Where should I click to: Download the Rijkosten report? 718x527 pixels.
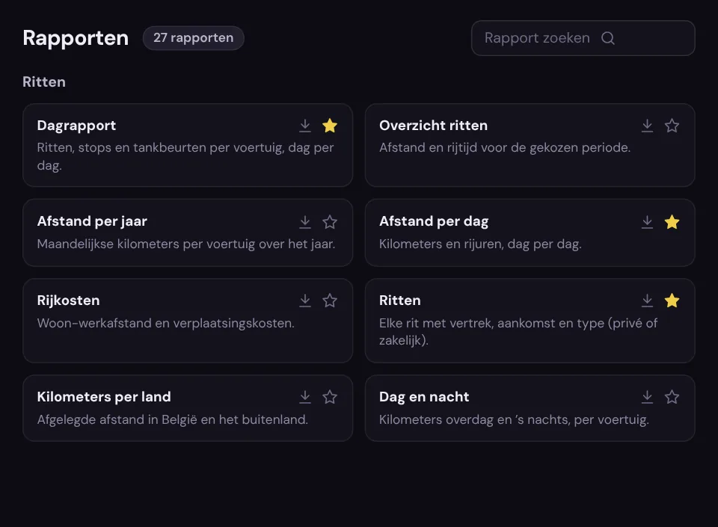click(x=305, y=301)
